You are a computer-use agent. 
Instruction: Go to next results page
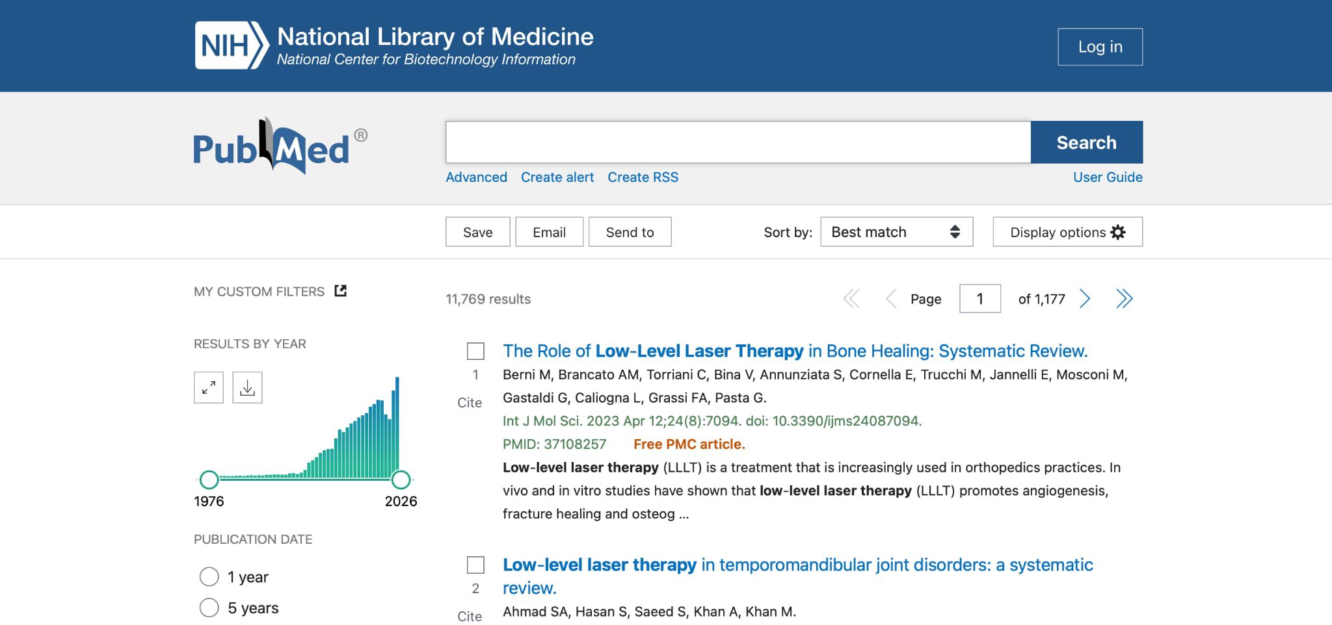click(1085, 299)
